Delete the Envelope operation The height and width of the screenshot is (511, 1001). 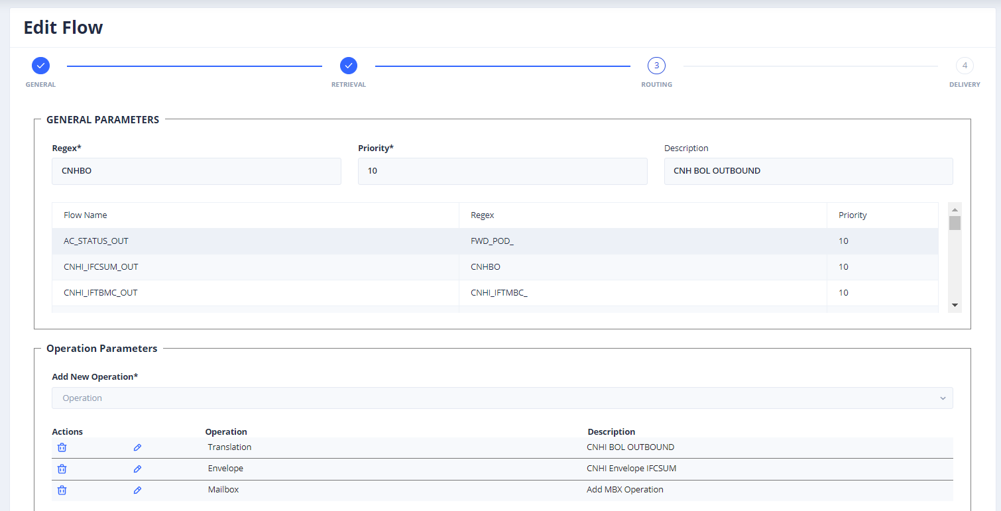coord(62,469)
